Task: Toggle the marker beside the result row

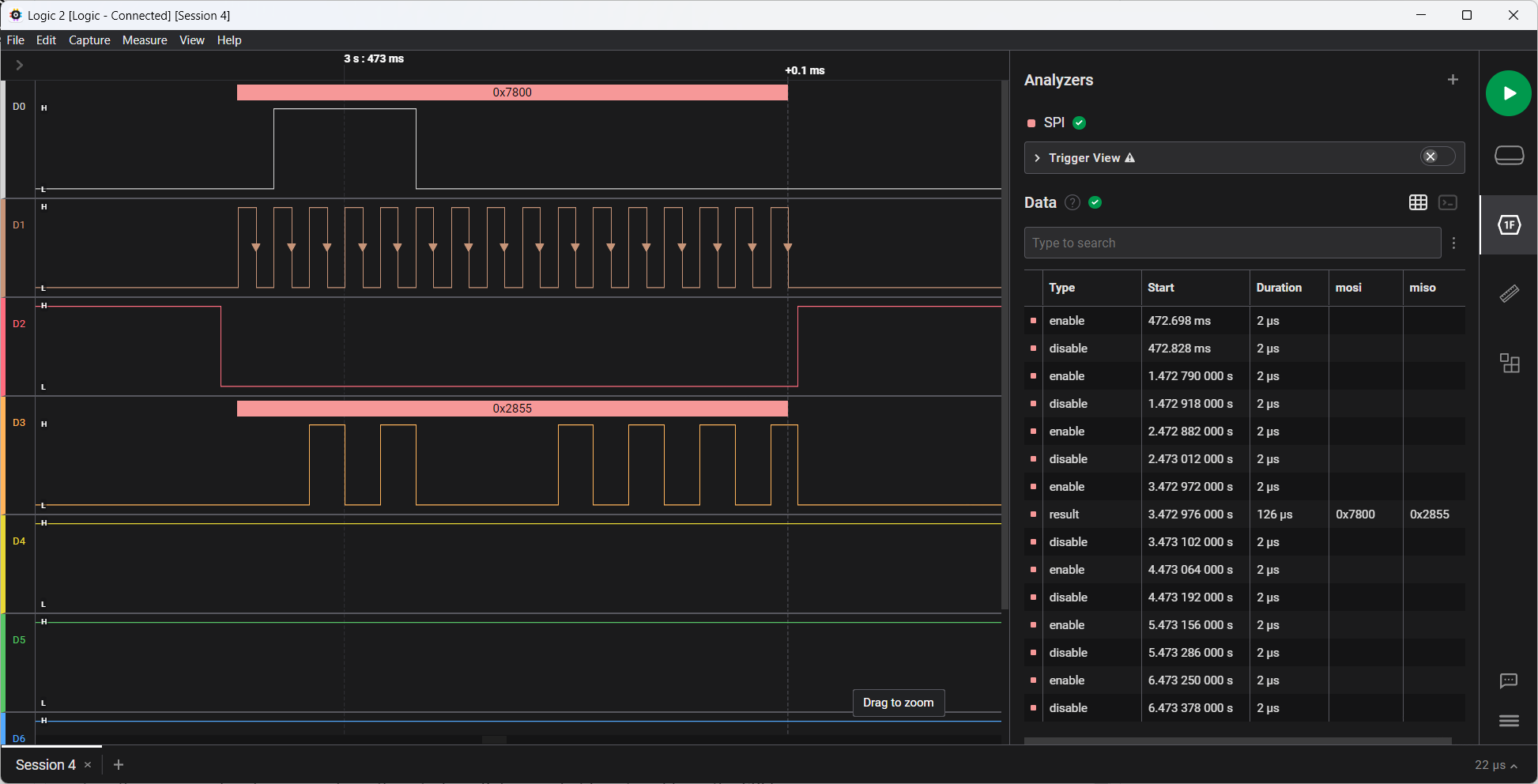Action: tap(1032, 514)
